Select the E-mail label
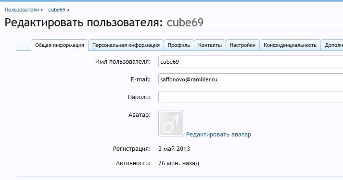 [140, 79]
